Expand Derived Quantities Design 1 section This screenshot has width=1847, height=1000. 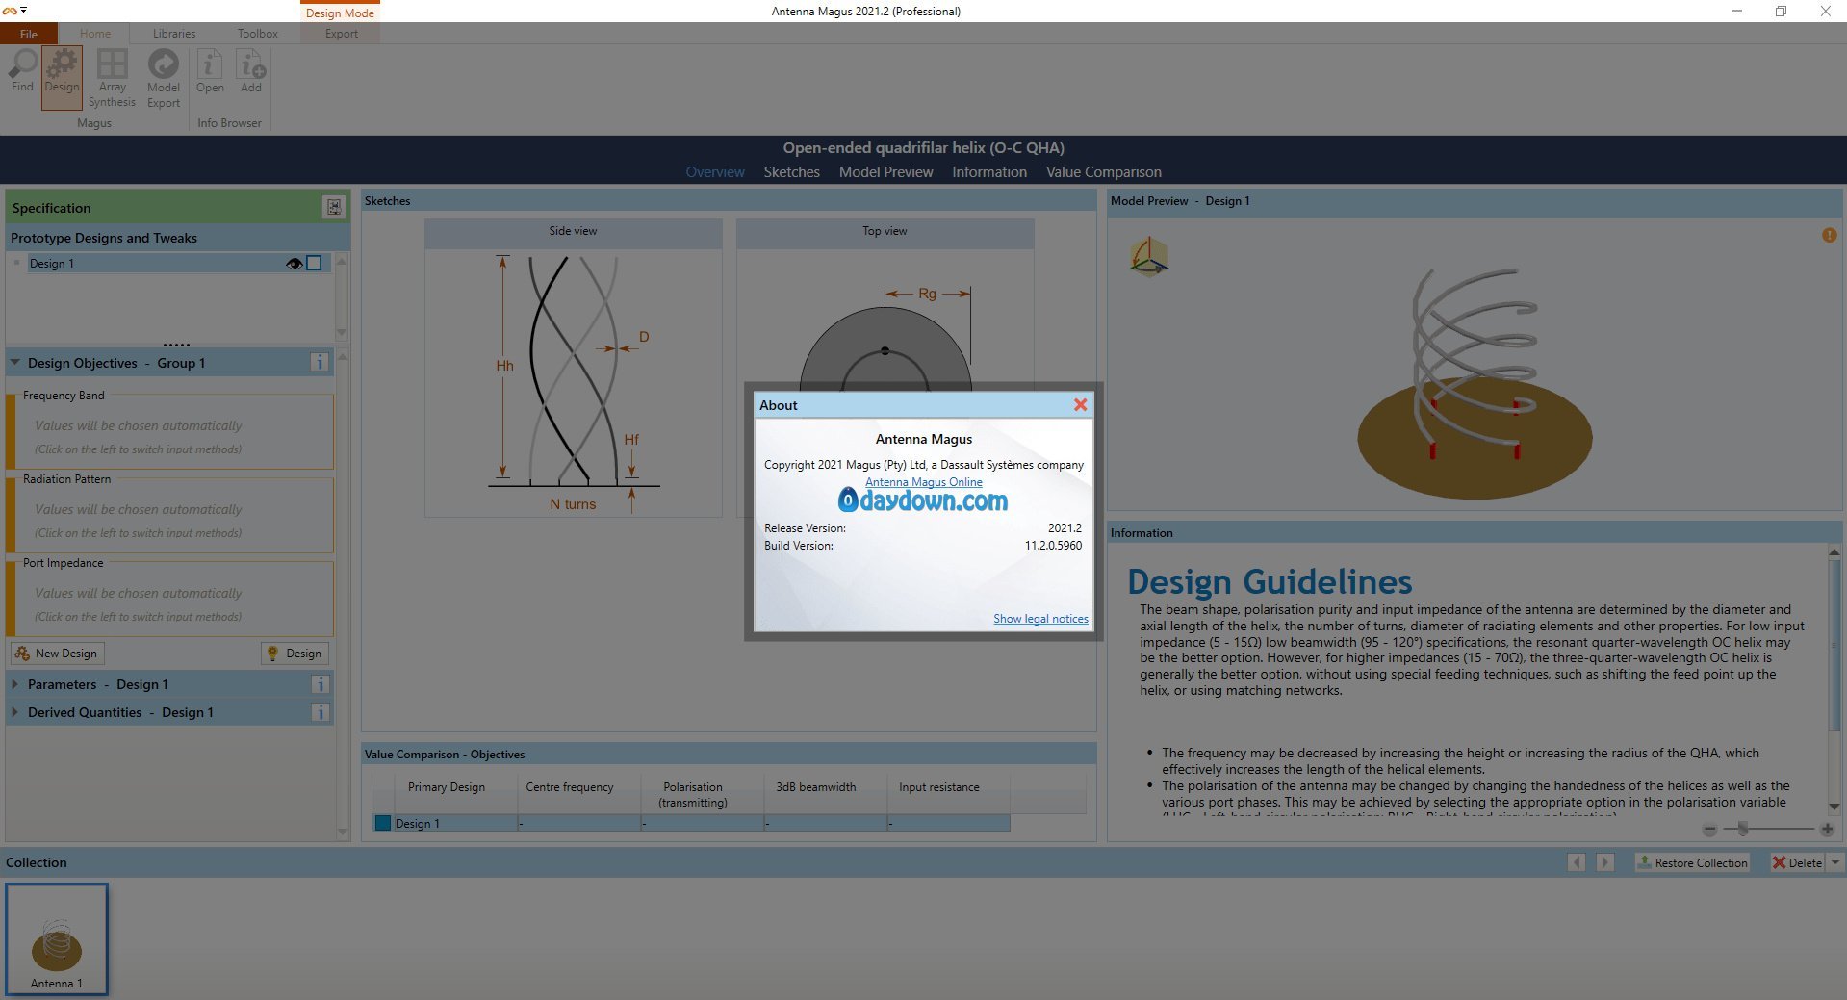pos(14,712)
